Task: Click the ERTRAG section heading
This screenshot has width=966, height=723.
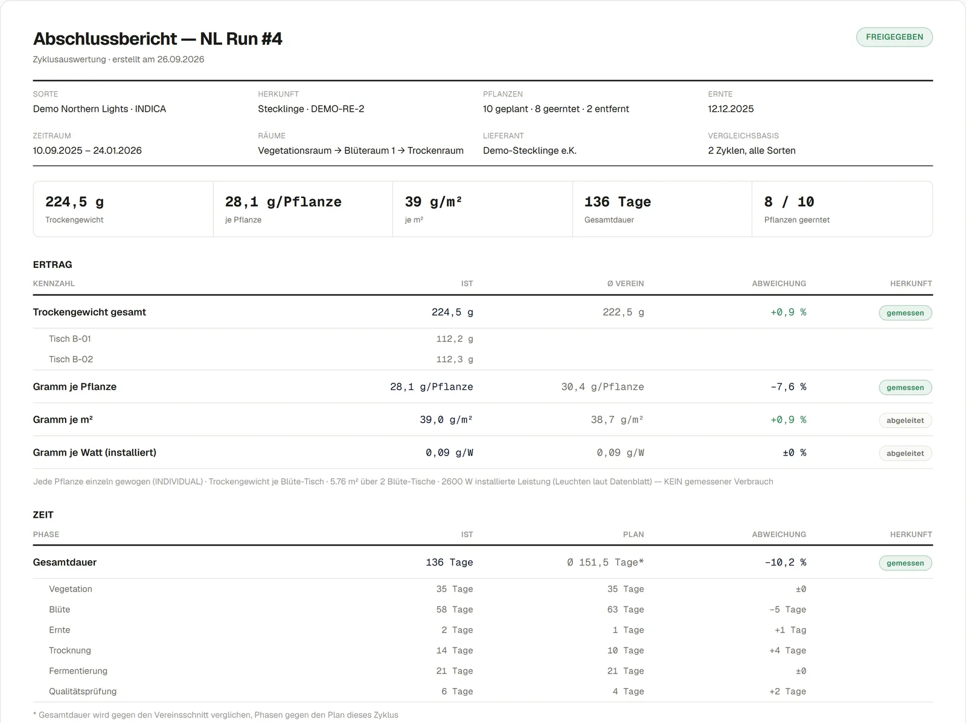Action: pyautogui.click(x=53, y=264)
